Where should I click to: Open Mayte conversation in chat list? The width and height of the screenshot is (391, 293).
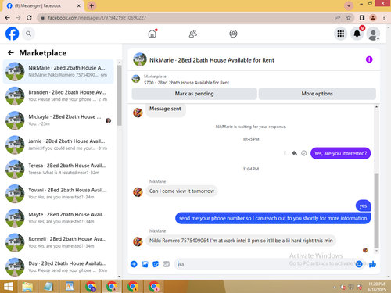tap(58, 218)
